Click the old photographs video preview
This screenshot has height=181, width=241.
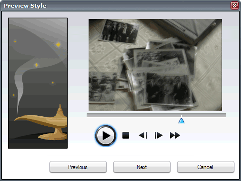tap(155, 65)
